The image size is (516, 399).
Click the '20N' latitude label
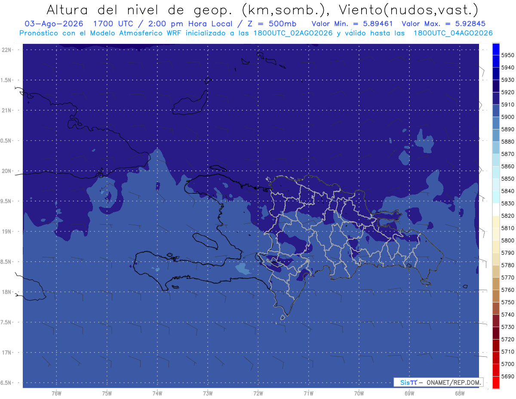tap(7, 171)
